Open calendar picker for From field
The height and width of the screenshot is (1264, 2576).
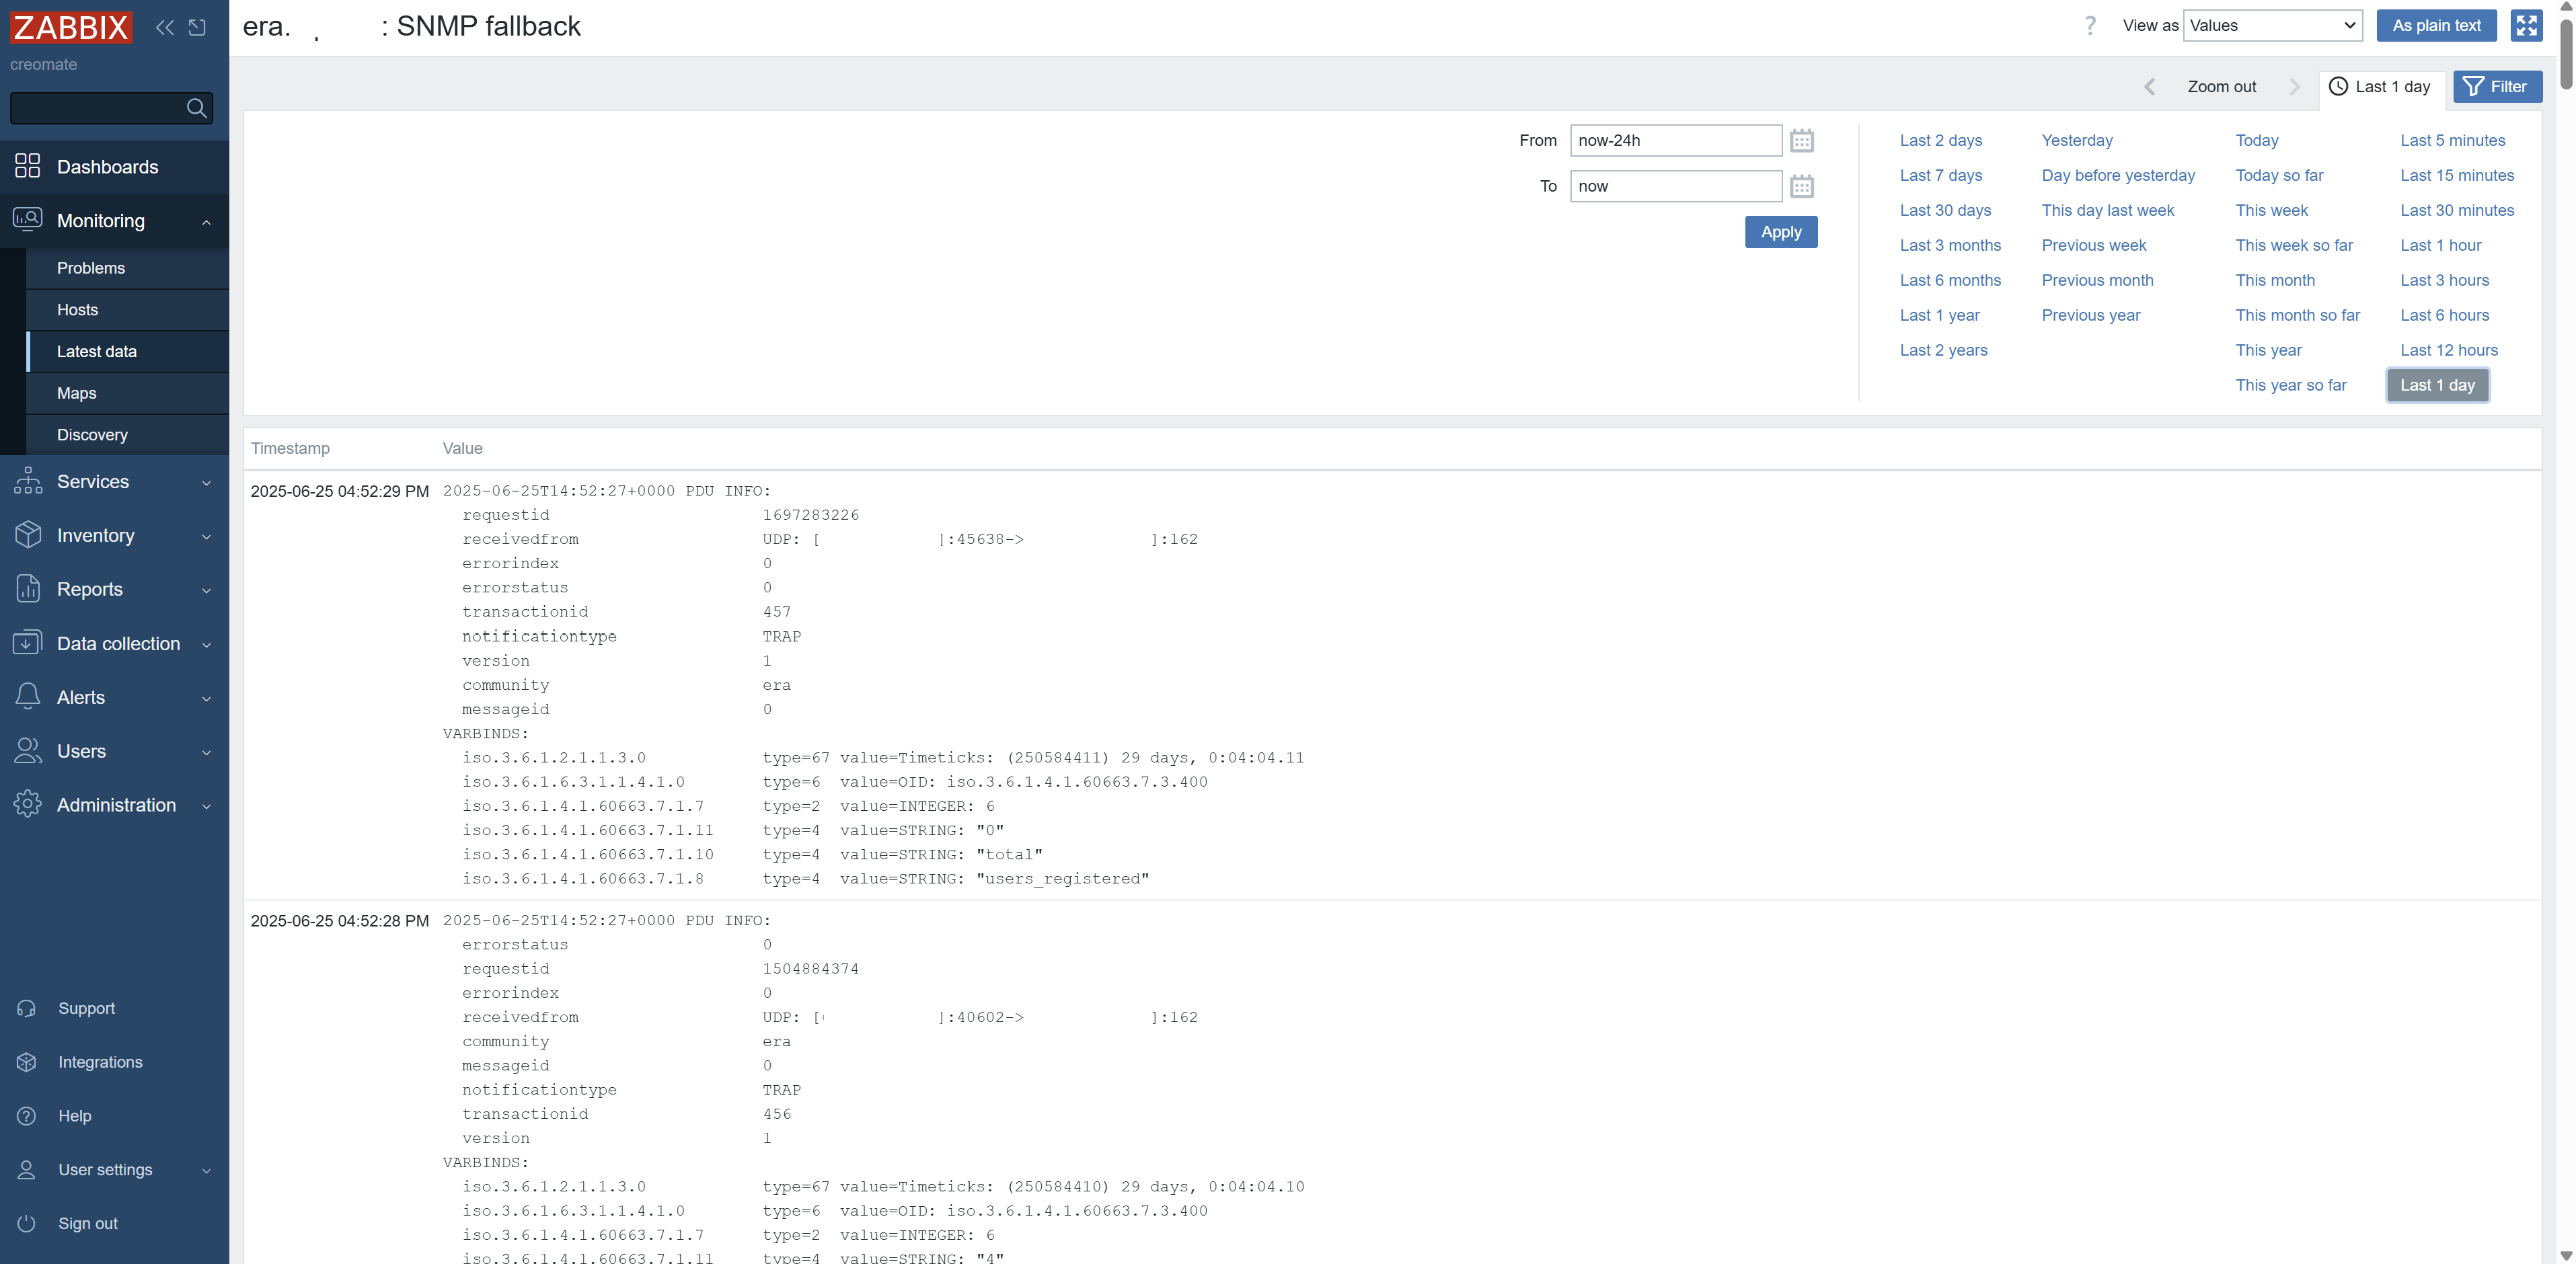pos(1801,141)
